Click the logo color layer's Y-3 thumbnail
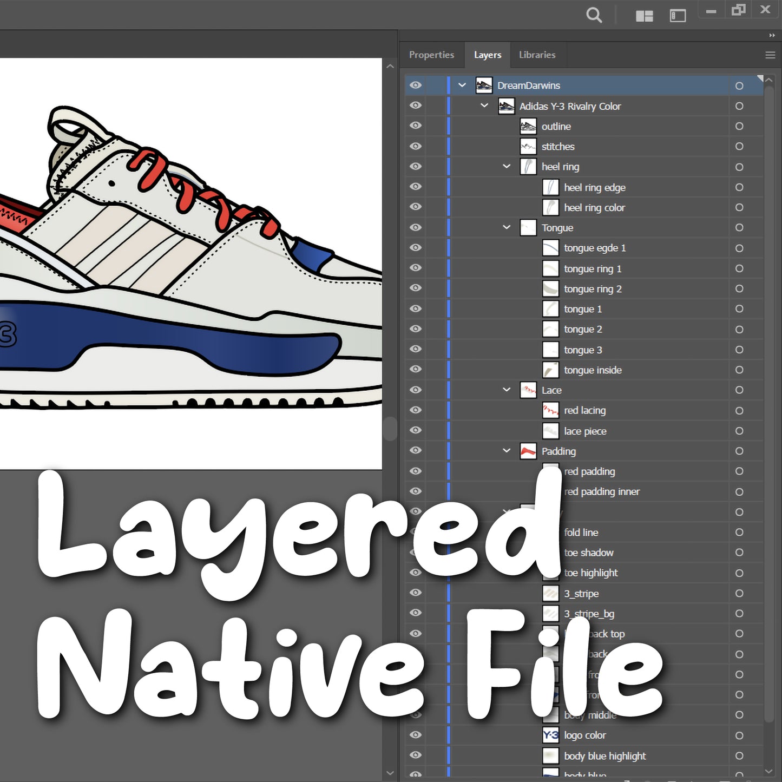782x782 pixels. pyautogui.click(x=550, y=735)
